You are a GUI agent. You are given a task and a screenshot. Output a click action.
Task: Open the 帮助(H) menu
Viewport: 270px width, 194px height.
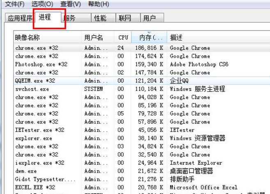[98, 4]
